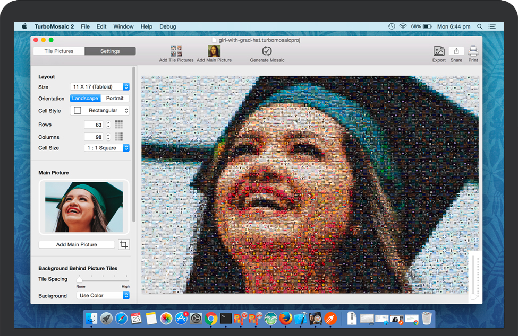Open the Size dropdown showing 11 X 17 (Tabloid)
The width and height of the screenshot is (518, 336).
tap(100, 87)
